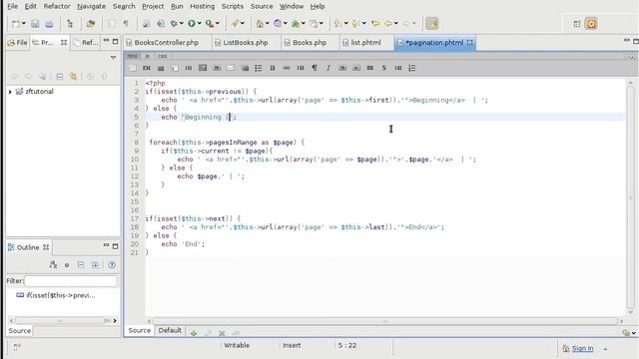Screen dimensions: 639x359
Task: Click the editor horizontal scrollbar
Action: pyautogui.click(x=385, y=321)
